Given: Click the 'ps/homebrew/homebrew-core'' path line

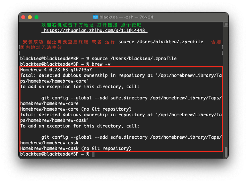Looking at the screenshot, I should pyautogui.click(x=54, y=81).
